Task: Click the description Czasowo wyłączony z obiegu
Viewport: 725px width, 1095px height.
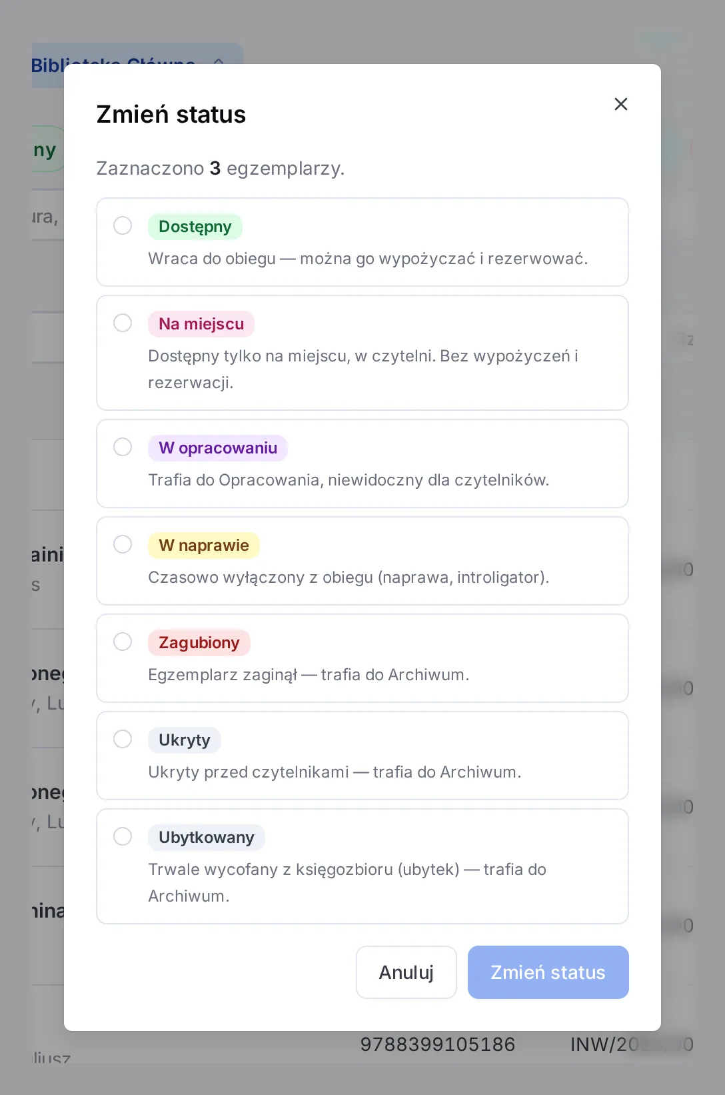Action: [x=349, y=578]
